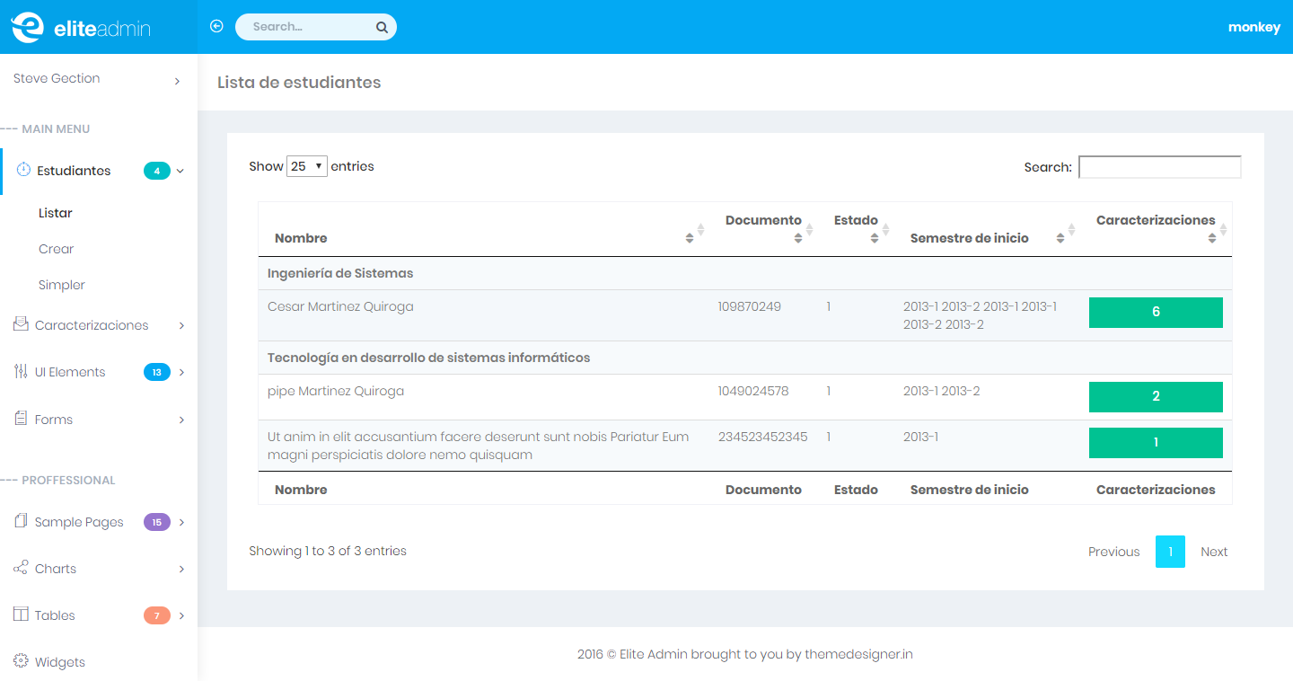Viewport: 1293px width, 681px height.
Task: Click document number 234523452345
Action: [x=762, y=437]
